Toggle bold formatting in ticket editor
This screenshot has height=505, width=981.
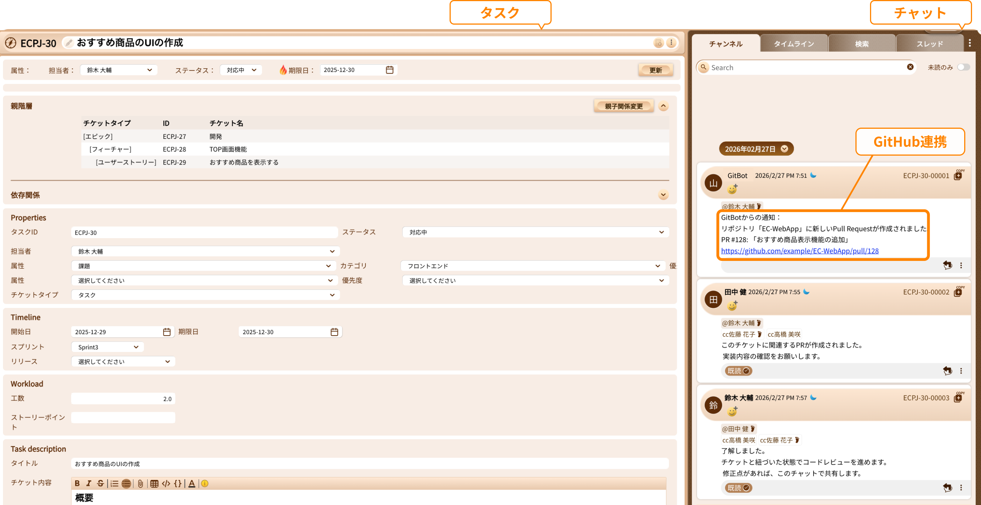pyautogui.click(x=77, y=483)
